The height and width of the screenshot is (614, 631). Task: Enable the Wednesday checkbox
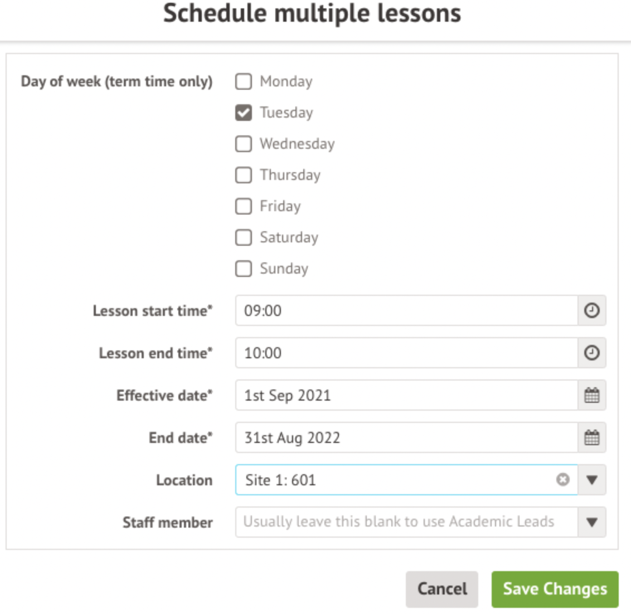tap(244, 144)
